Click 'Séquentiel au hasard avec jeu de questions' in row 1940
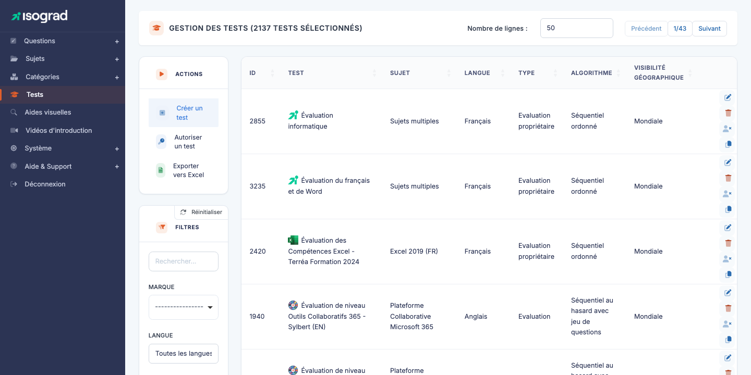Image resolution: width=751 pixels, height=375 pixels. coord(592,316)
